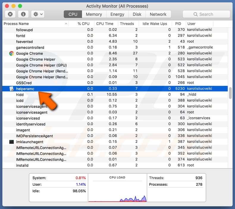Click the helperamc process icon
The height and width of the screenshot is (209, 235).
coord(11,89)
